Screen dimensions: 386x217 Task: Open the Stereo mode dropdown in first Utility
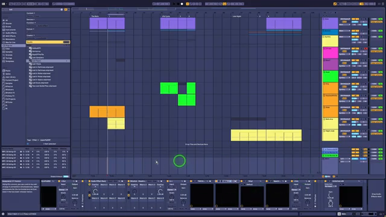(63, 190)
